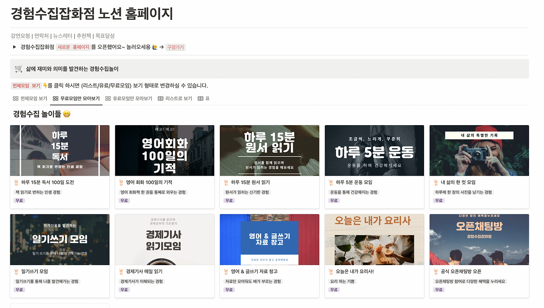The height and width of the screenshot is (308, 544).
Task: Select the 무료모임만 모아보기 tab
Action: pyautogui.click(x=76, y=98)
